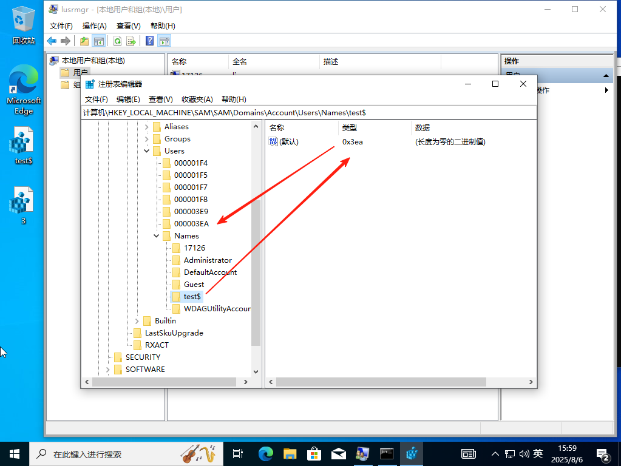Open 编辑(E) menu in Registry Editor

coord(128,100)
